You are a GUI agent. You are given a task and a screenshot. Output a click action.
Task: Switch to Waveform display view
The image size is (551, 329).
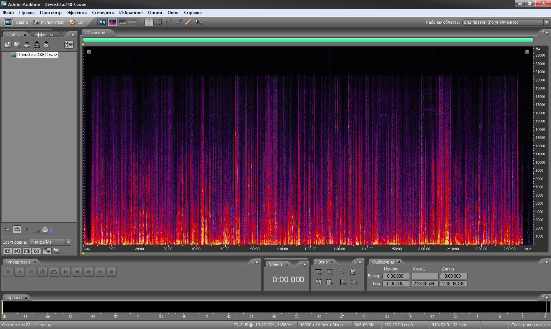102,22
